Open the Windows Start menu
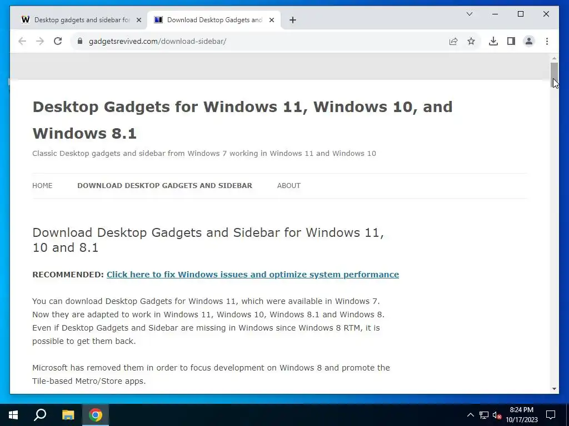The image size is (569, 426). coord(13,415)
